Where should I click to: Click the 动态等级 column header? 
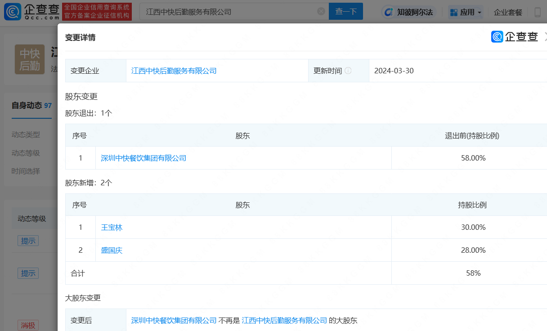[31, 219]
